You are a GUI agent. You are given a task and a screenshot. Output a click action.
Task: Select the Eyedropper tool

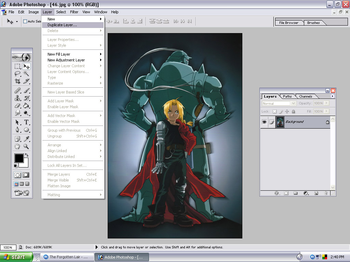tap(26, 139)
